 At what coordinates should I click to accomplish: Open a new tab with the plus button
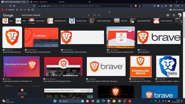90,2
